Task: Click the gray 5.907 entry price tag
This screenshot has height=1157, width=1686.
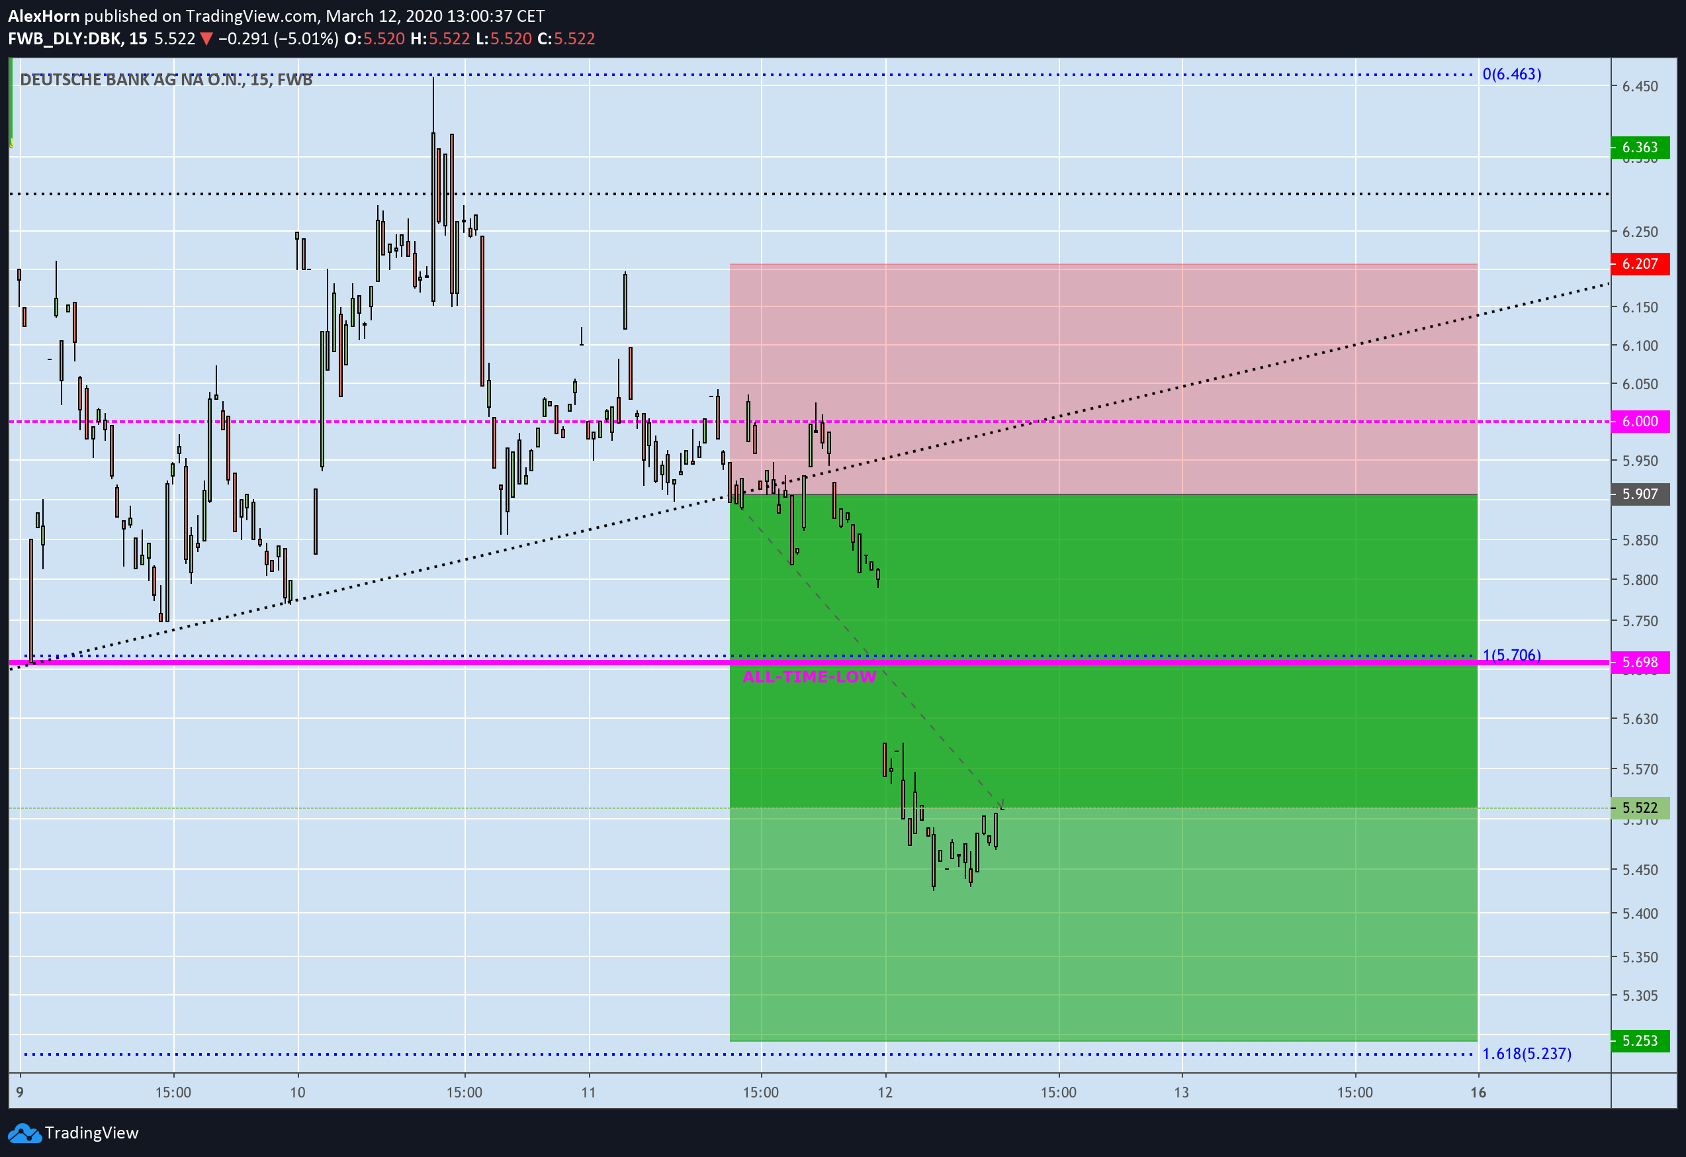Action: pyautogui.click(x=1640, y=494)
